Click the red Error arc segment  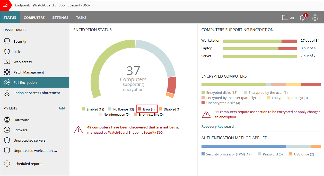(171, 85)
